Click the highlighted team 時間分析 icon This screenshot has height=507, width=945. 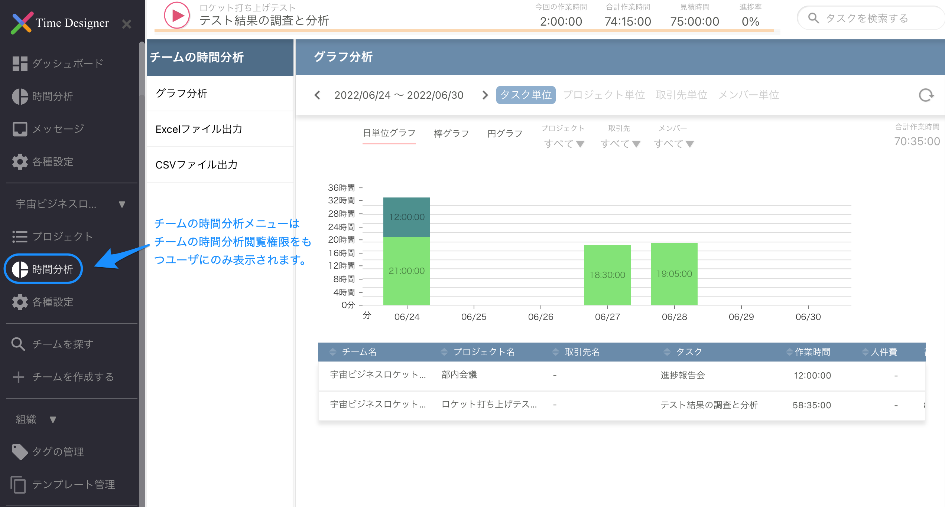[20, 269]
